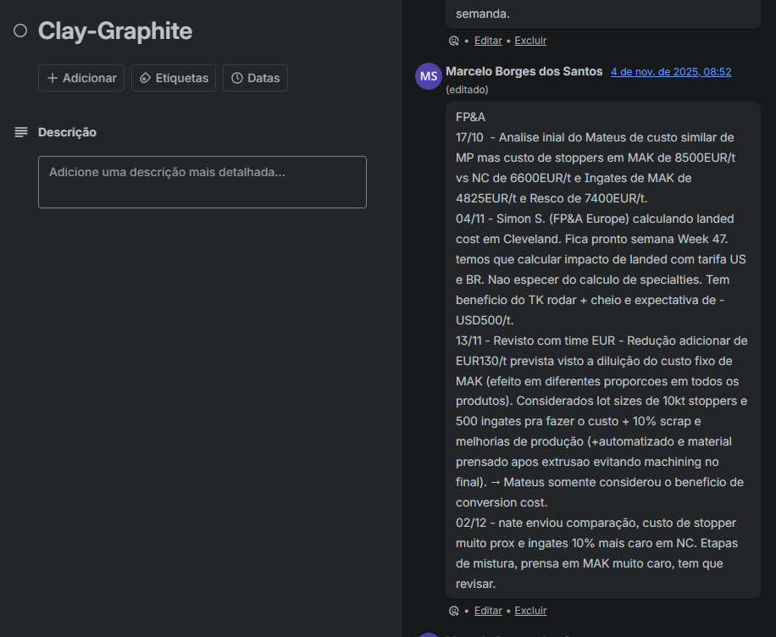
Task: Open the Etiquetas labels button
Action: point(174,78)
